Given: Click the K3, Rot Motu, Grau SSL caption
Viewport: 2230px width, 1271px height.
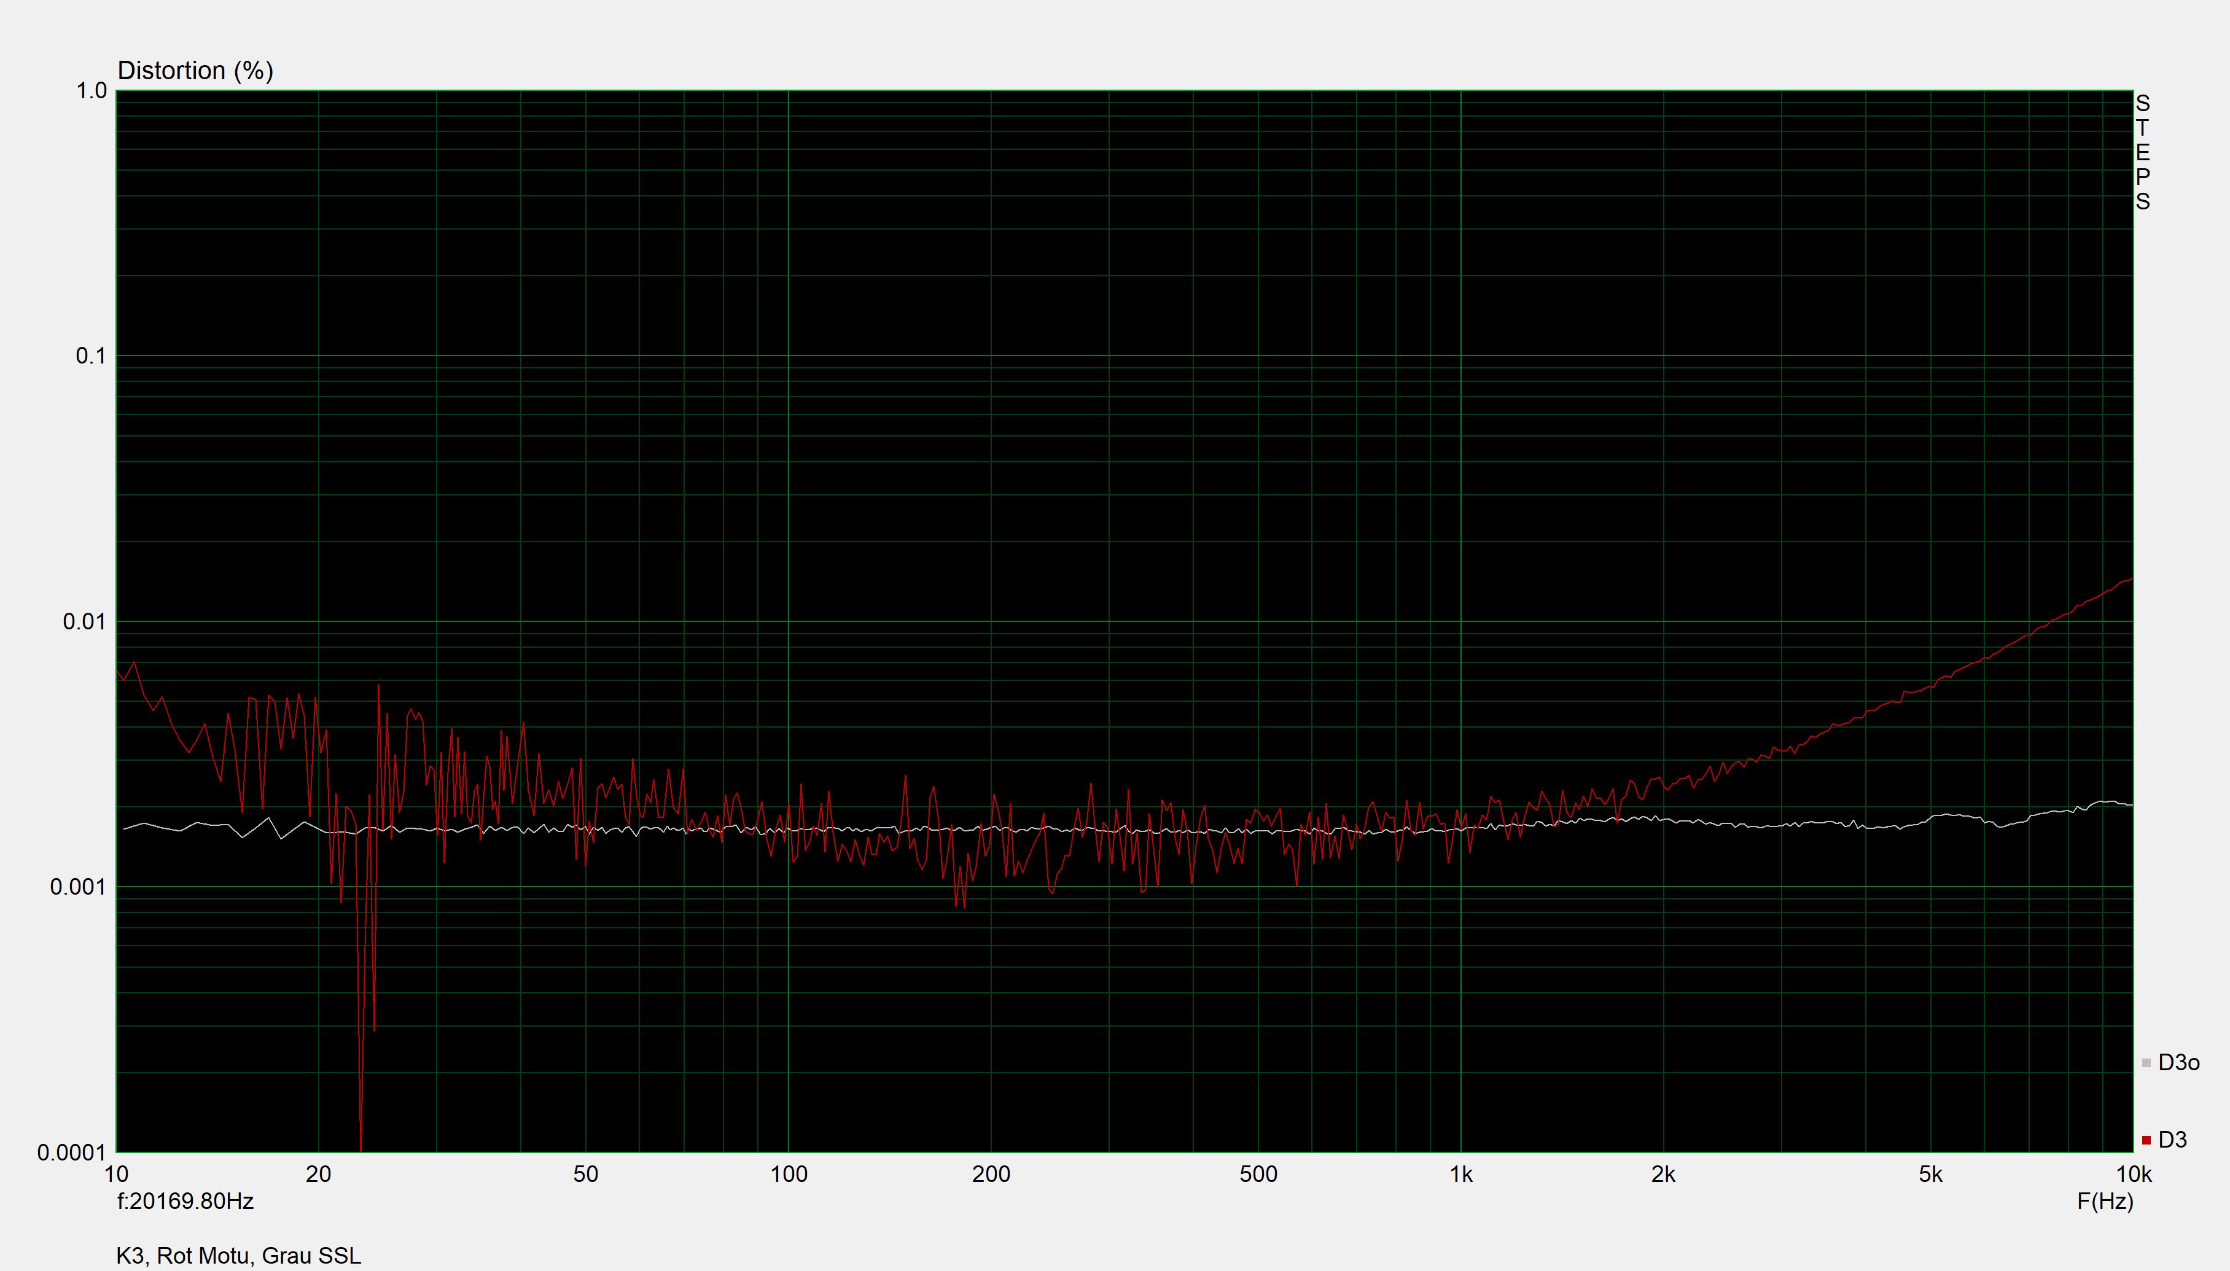Looking at the screenshot, I should (x=238, y=1255).
